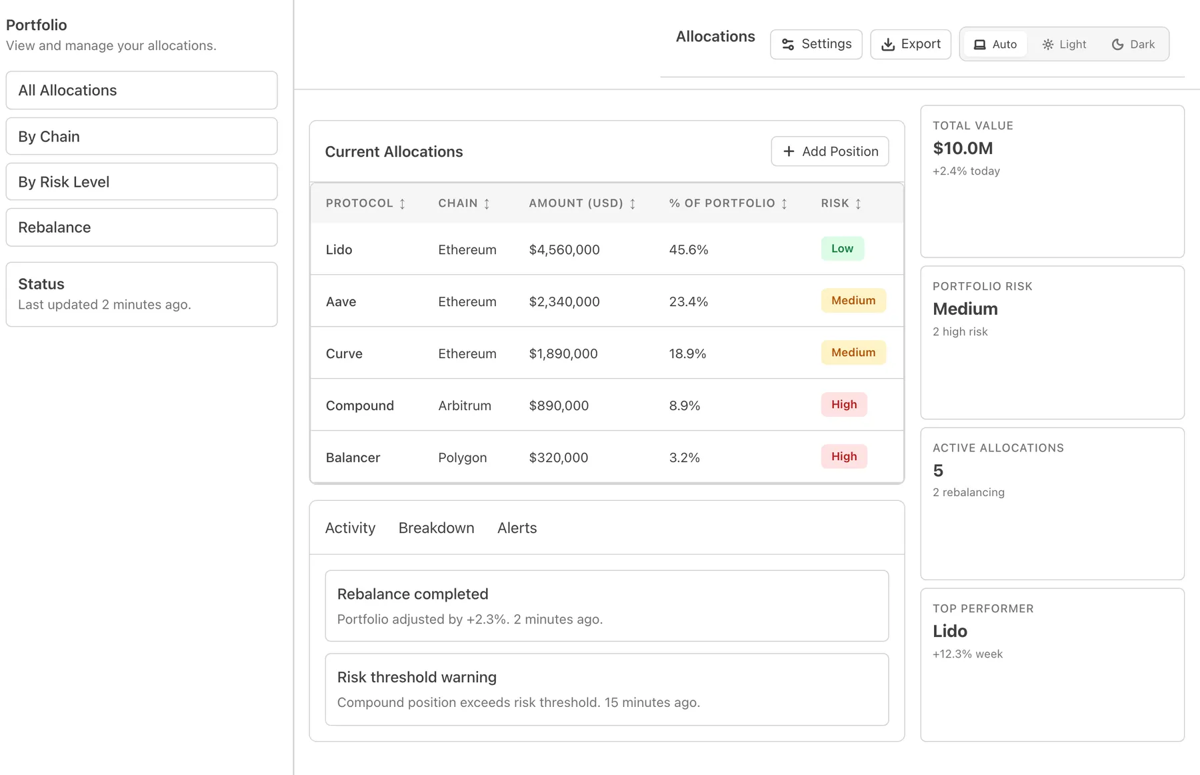The width and height of the screenshot is (1200, 775).
Task: Click the High risk badge for Balancer
Action: [x=844, y=456]
